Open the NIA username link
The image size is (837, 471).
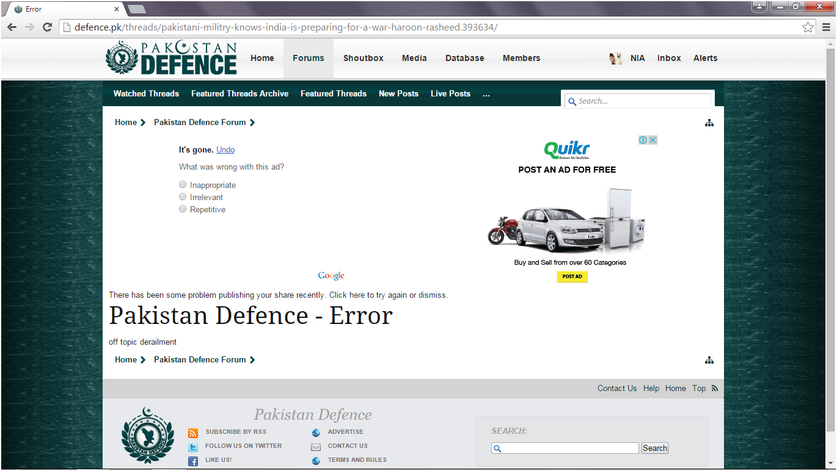click(x=638, y=58)
